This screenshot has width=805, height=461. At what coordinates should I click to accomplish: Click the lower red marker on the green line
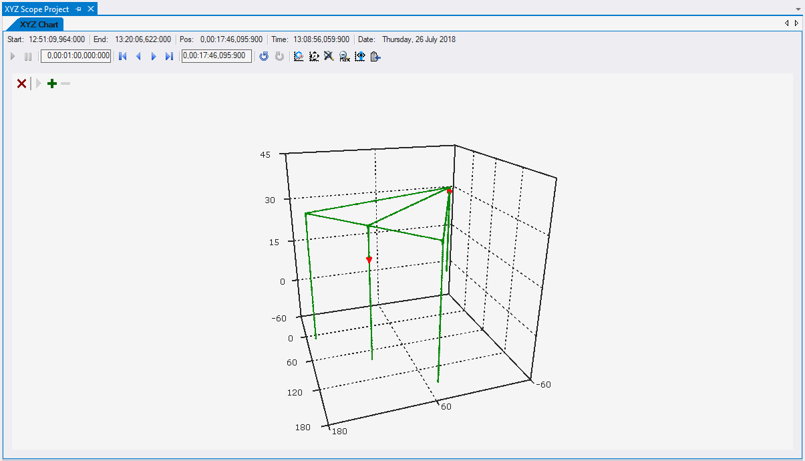point(369,259)
